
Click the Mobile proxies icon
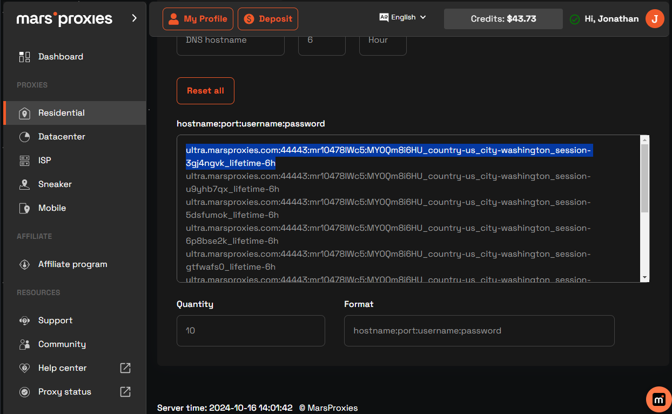pyautogui.click(x=24, y=208)
